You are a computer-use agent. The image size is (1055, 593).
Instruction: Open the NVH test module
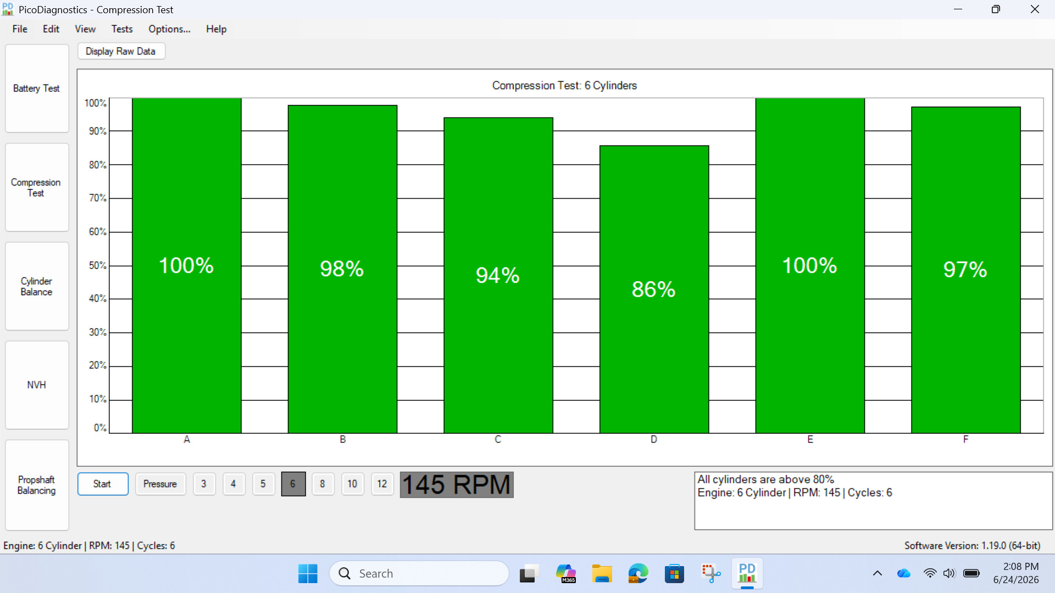[x=37, y=385]
